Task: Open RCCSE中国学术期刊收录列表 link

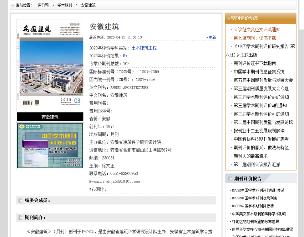Action: coord(254,198)
